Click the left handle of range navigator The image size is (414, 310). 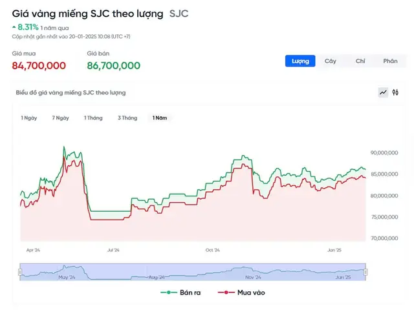coord(20,272)
